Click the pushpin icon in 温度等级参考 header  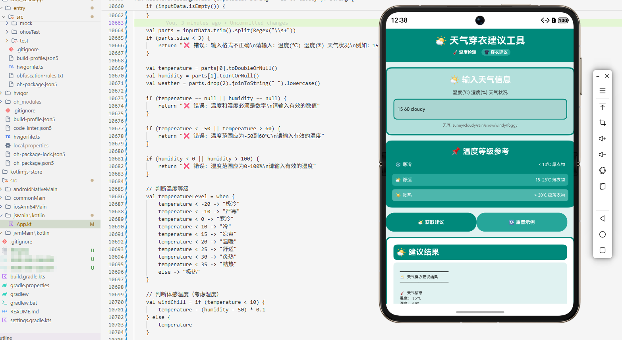tap(456, 151)
